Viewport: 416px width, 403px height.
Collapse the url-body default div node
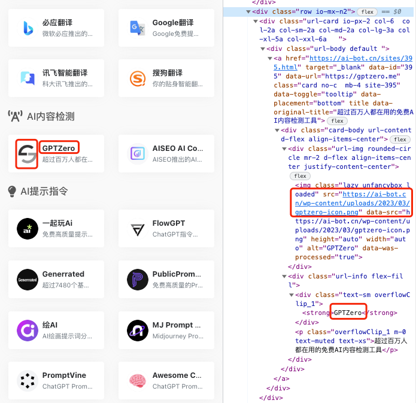pos(263,49)
